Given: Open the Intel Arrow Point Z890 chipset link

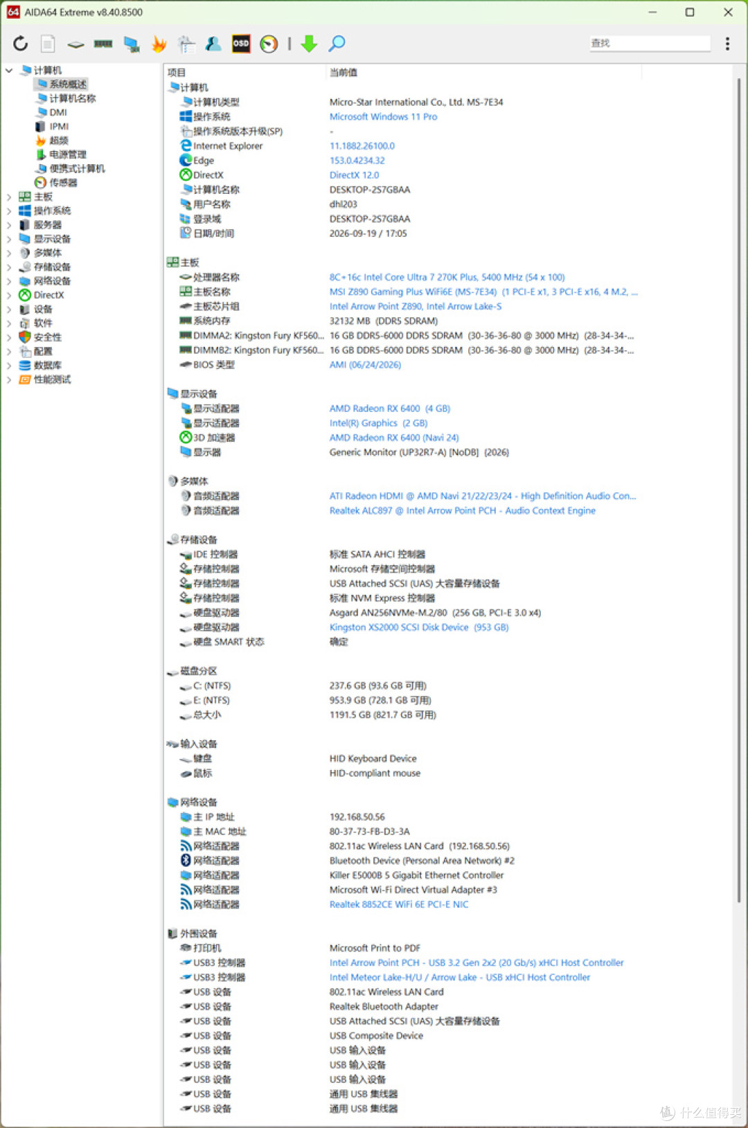Looking at the screenshot, I should [416, 306].
